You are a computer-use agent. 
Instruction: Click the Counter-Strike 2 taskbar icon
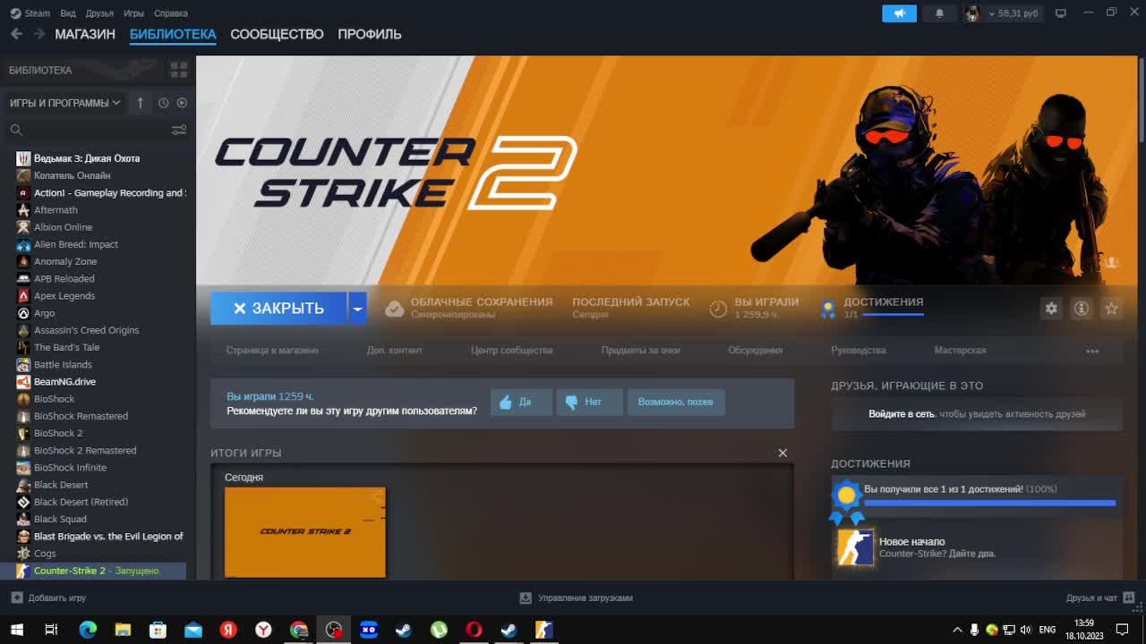click(x=543, y=630)
